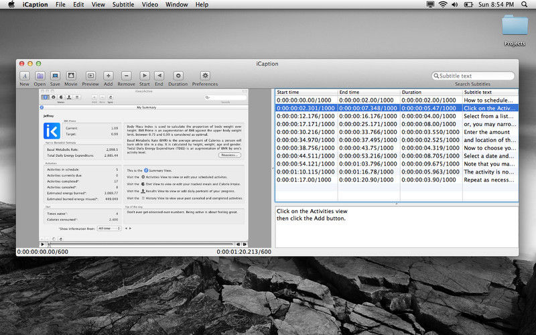Viewport: 536px width, 335px height.
Task: Open Spotlight search in menu bar
Action: (x=525, y=5)
